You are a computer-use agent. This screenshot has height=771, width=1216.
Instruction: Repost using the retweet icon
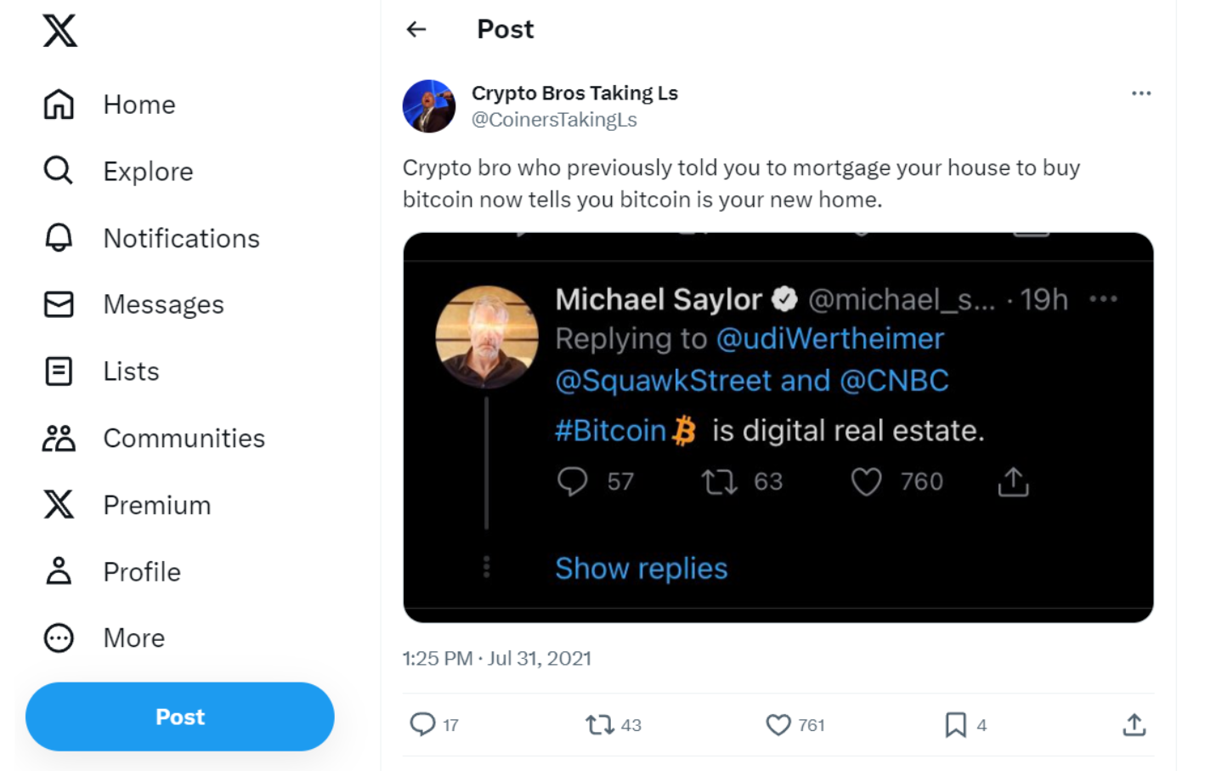[600, 725]
